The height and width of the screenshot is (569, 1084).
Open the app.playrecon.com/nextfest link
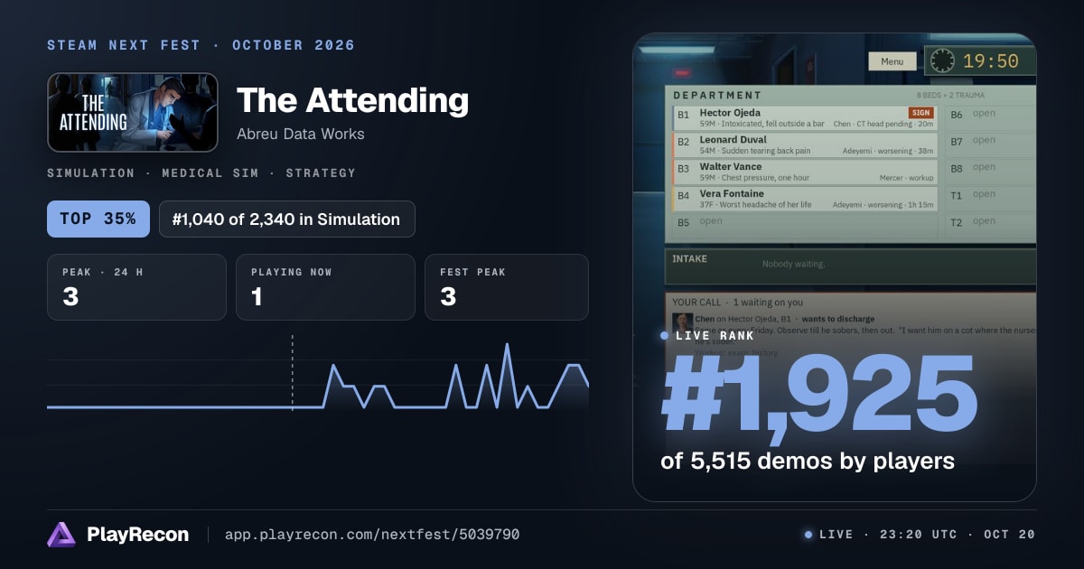pos(372,535)
